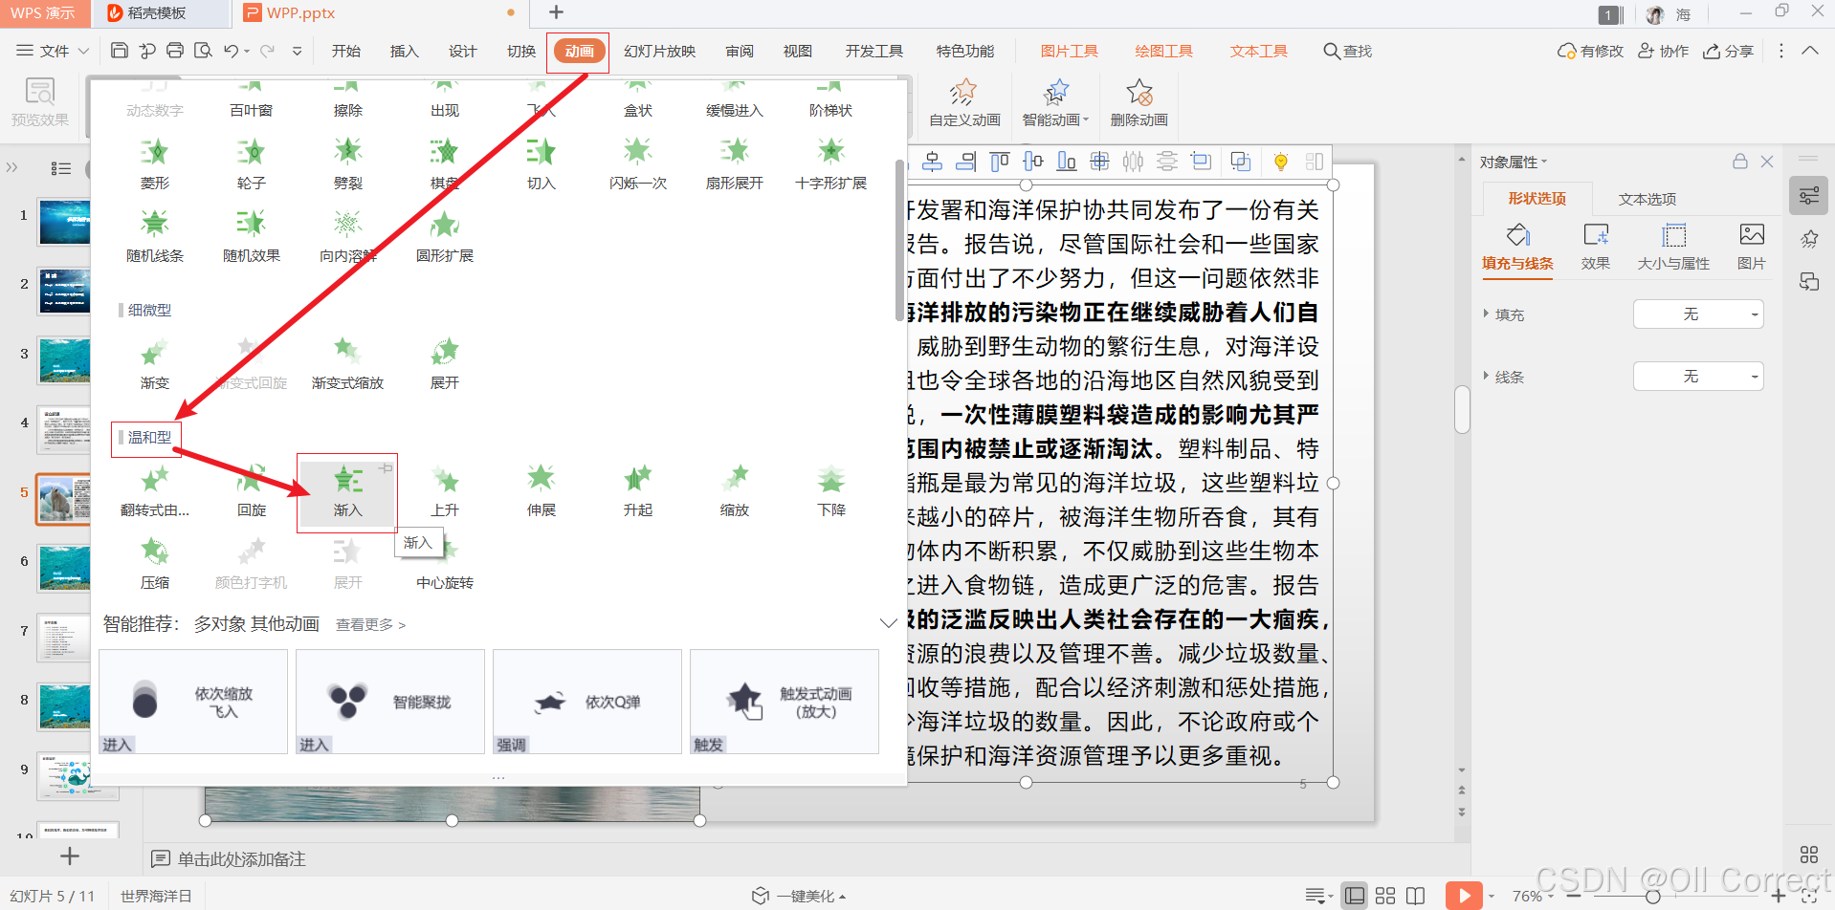Click the 协作 collaboration button
The height and width of the screenshot is (910, 1835).
coord(1663,52)
